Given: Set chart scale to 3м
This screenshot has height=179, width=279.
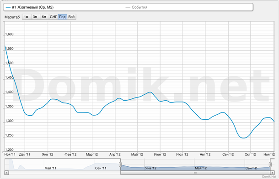Looking at the screenshot, I should tap(35, 17).
